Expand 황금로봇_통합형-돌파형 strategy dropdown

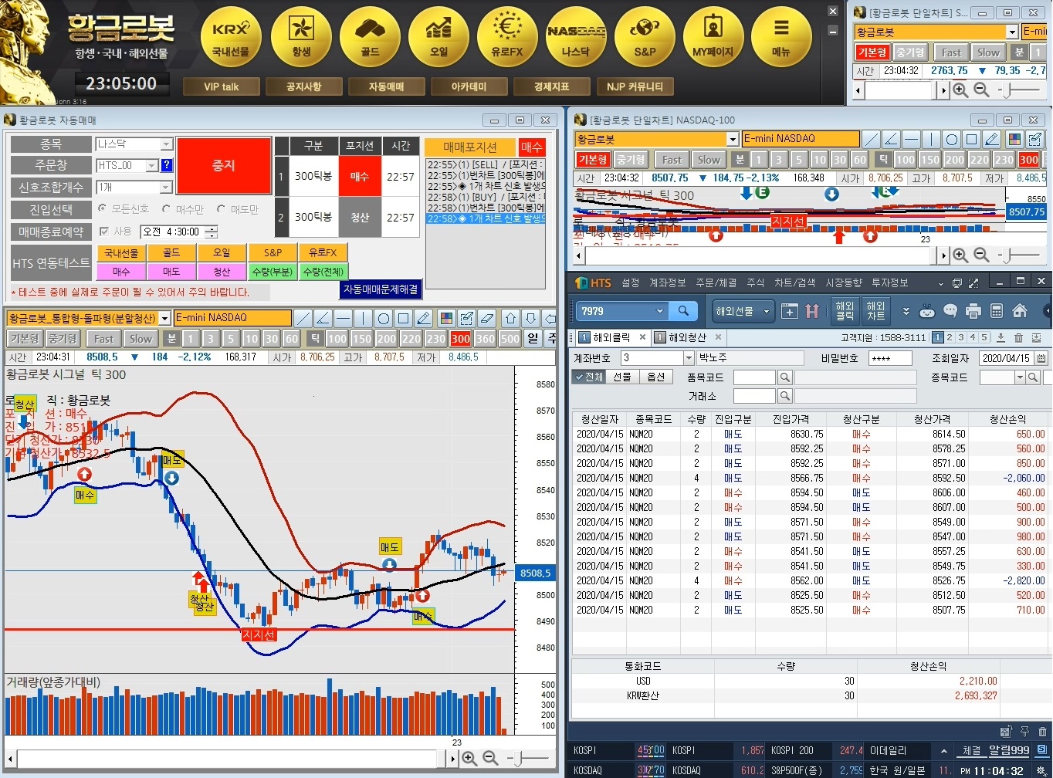(x=164, y=318)
